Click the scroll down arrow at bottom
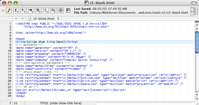 [197, 99]
